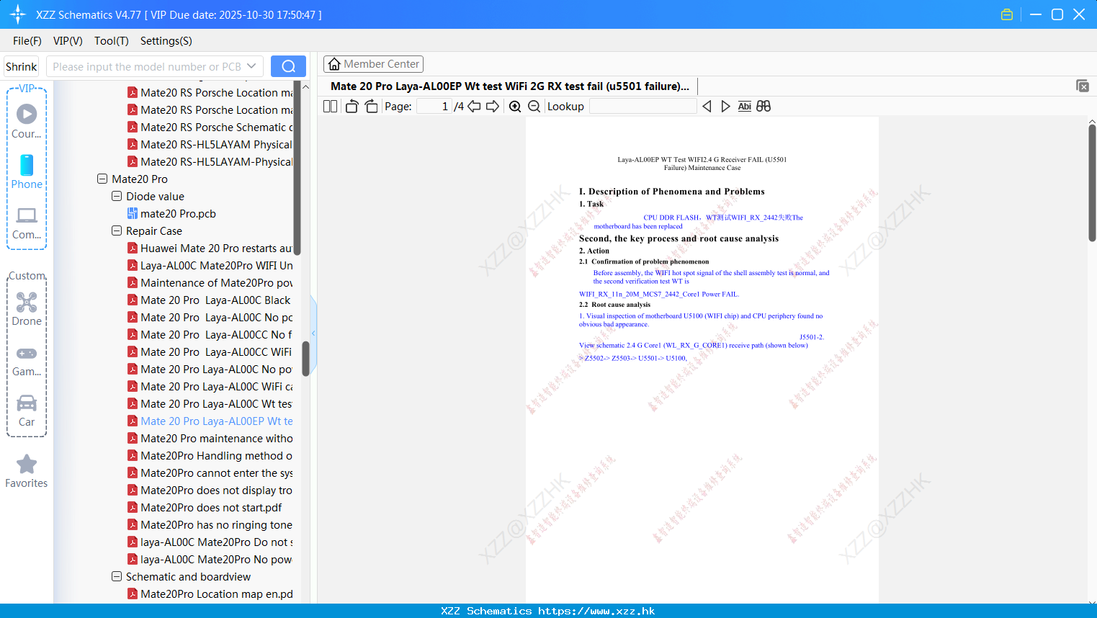This screenshot has height=618, width=1097.
Task: Select the Mate 20 Pro Laya-AL00EP document tab
Action: point(510,86)
